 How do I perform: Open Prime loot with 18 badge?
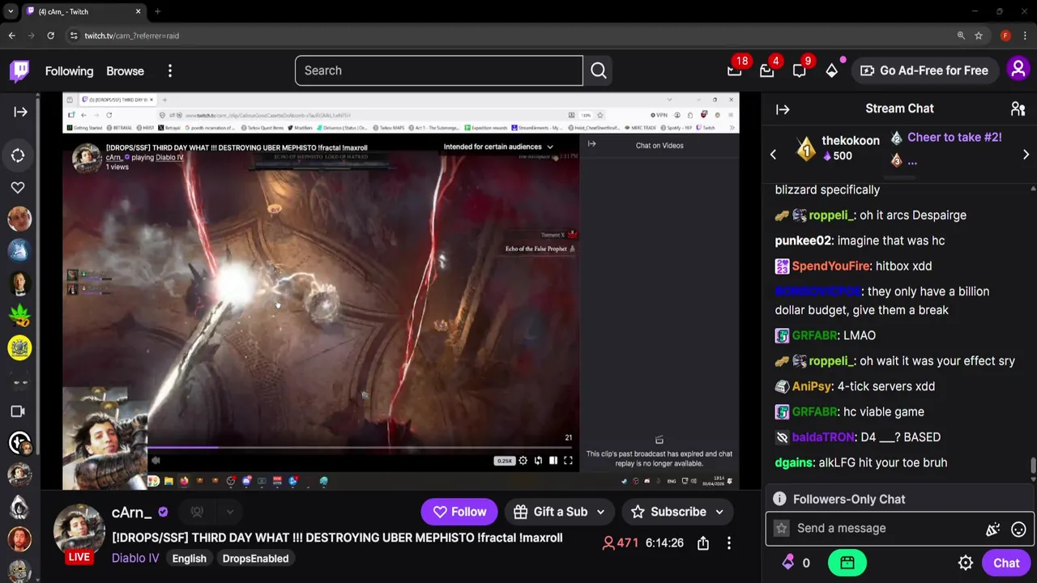pyautogui.click(x=735, y=70)
